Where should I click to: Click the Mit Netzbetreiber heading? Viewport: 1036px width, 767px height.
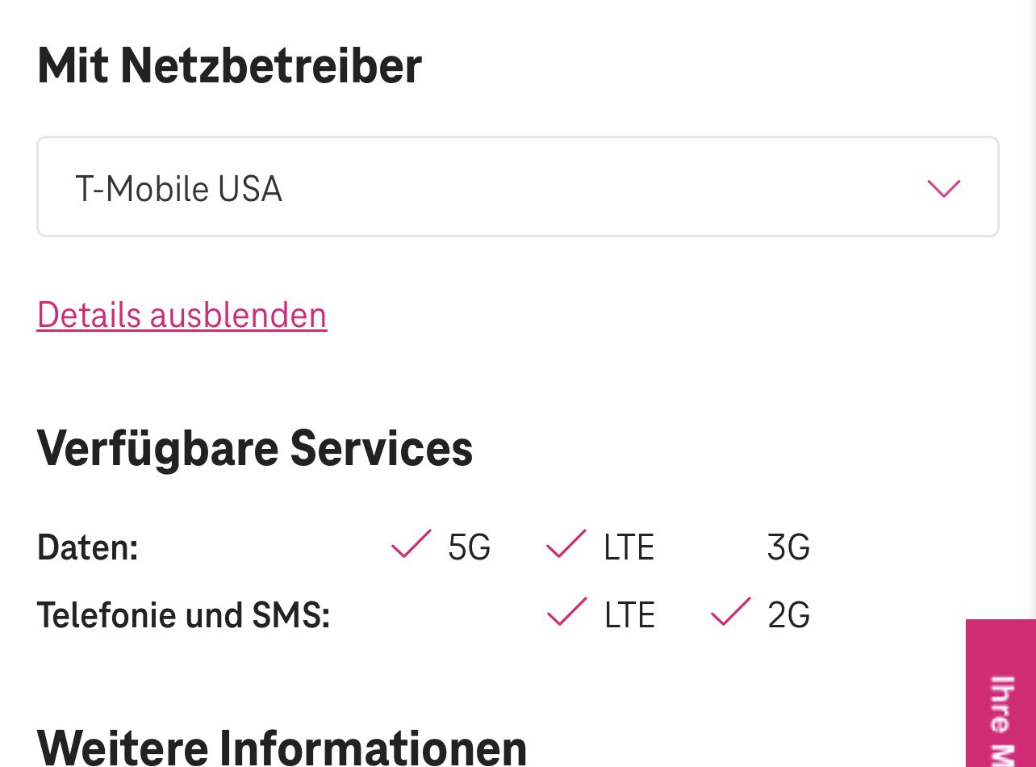(x=229, y=66)
